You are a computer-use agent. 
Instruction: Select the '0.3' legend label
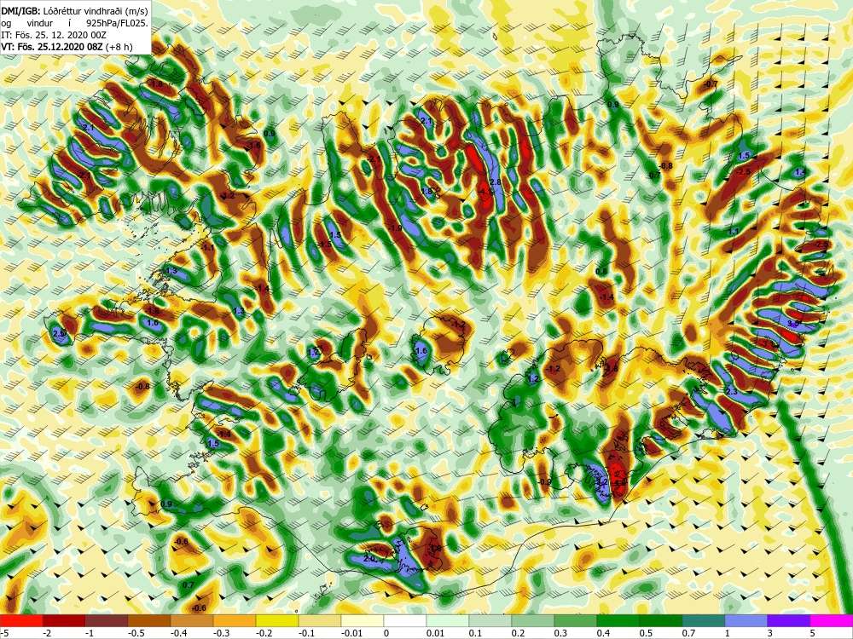click(560, 633)
